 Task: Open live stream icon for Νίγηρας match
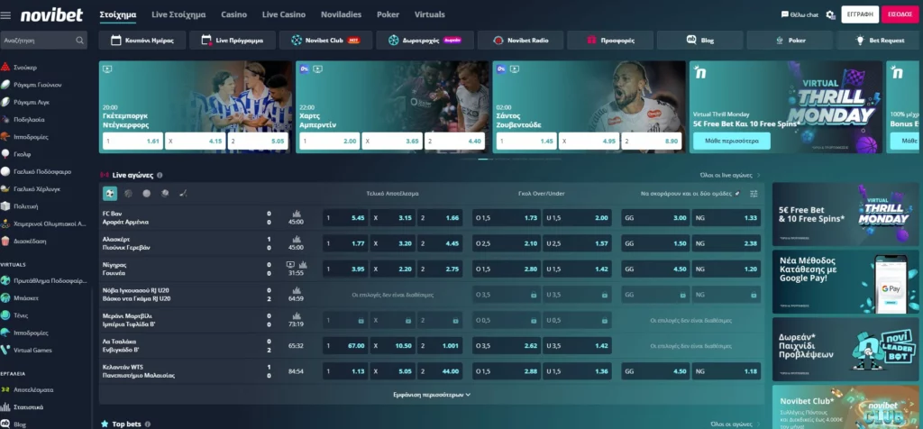coord(290,265)
